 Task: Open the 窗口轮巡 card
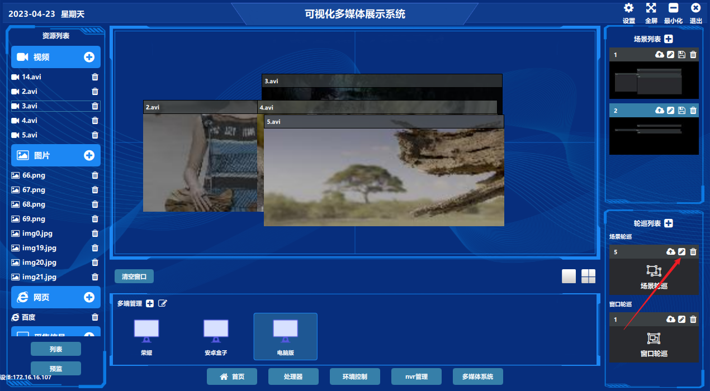pos(654,344)
